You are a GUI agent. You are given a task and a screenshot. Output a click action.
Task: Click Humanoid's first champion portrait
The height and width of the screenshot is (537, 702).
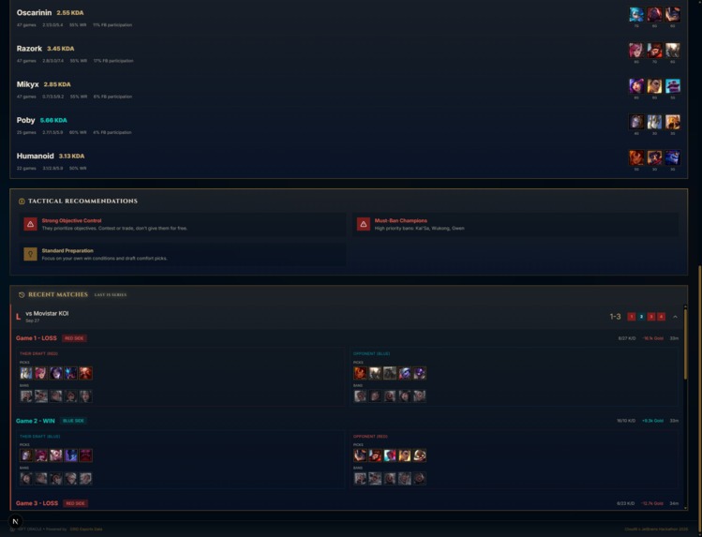(636, 157)
